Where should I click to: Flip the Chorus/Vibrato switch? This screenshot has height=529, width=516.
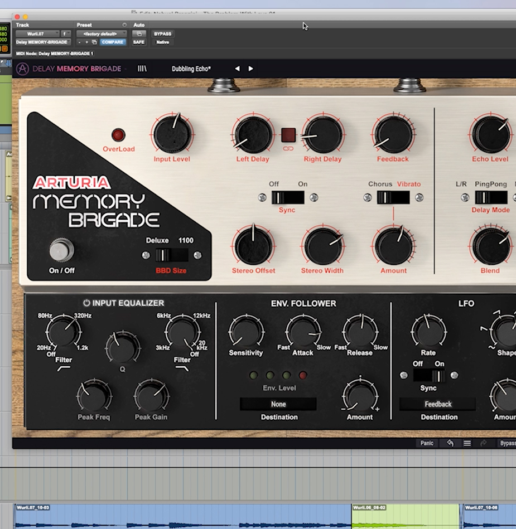click(393, 198)
